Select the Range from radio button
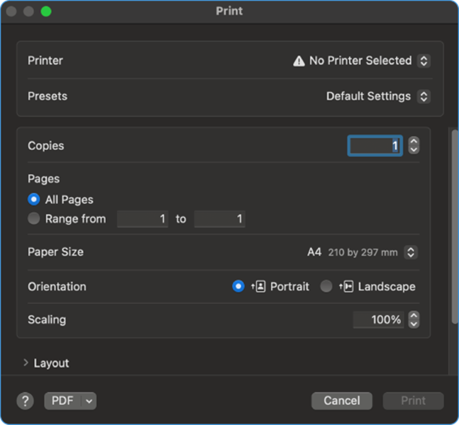The image size is (459, 425). point(34,219)
